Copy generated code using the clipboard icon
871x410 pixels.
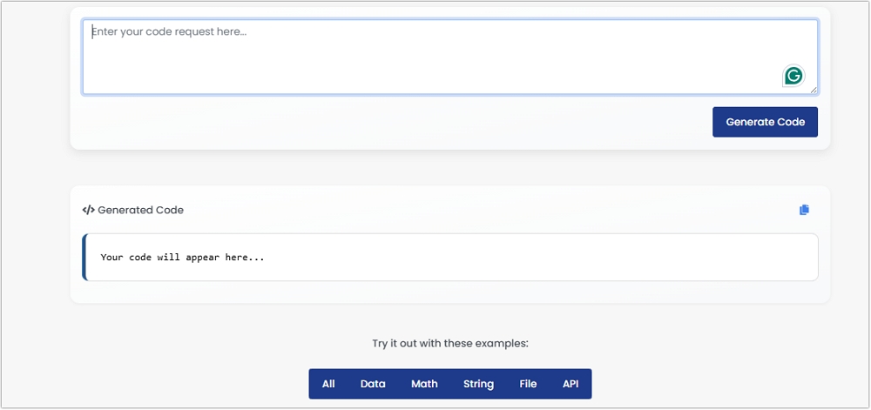click(x=804, y=210)
